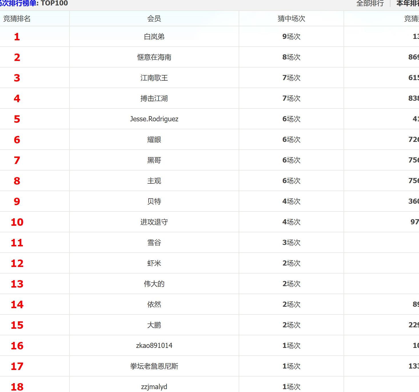Select member 耀眼 in rank six
The image size is (419, 392).
tap(154, 140)
